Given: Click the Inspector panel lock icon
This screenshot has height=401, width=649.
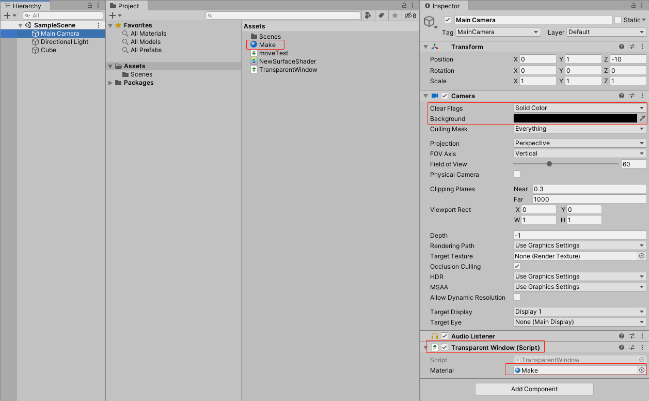Looking at the screenshot, I should [634, 5].
